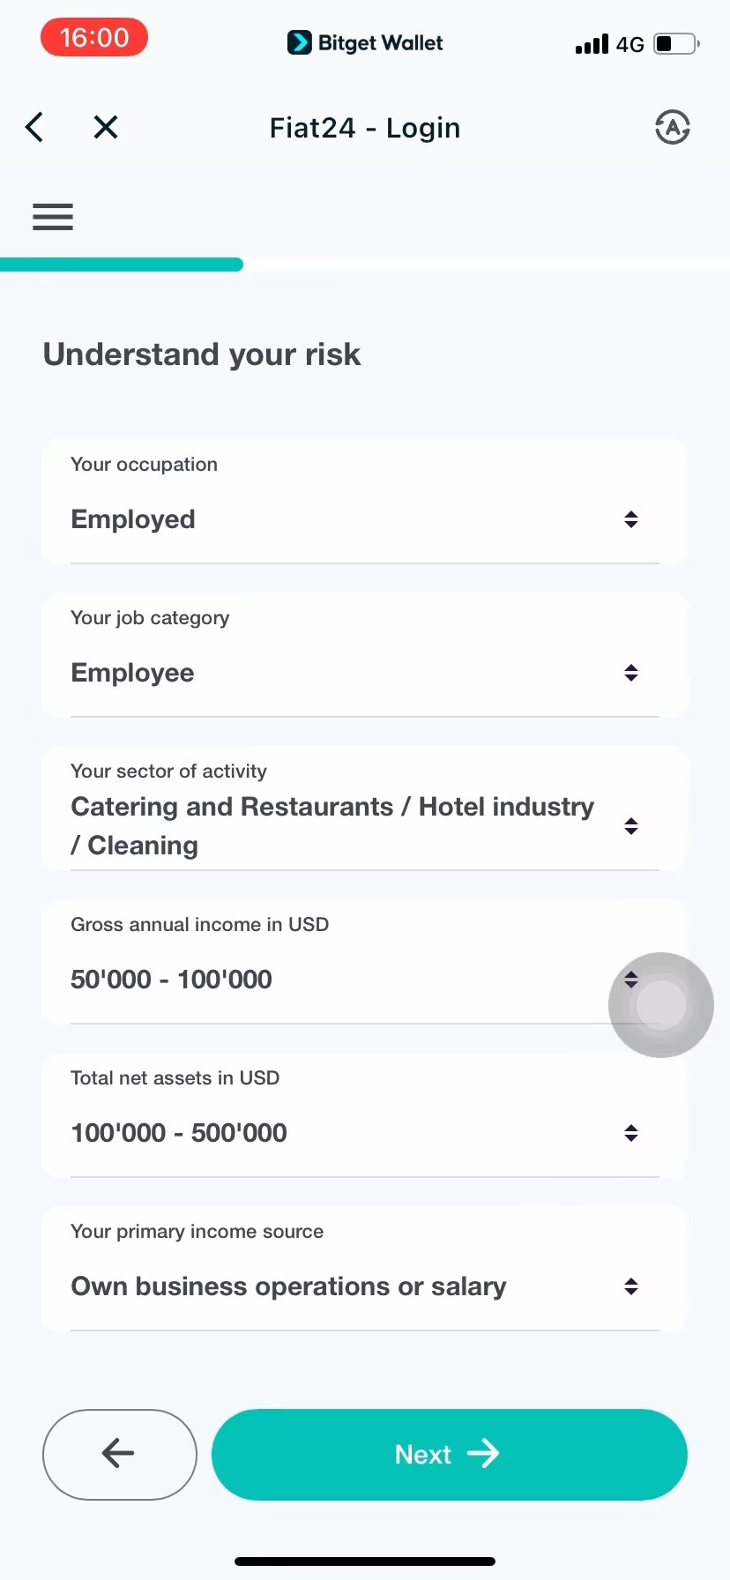Click the teal progress bar
730x1580 pixels.
[122, 265]
